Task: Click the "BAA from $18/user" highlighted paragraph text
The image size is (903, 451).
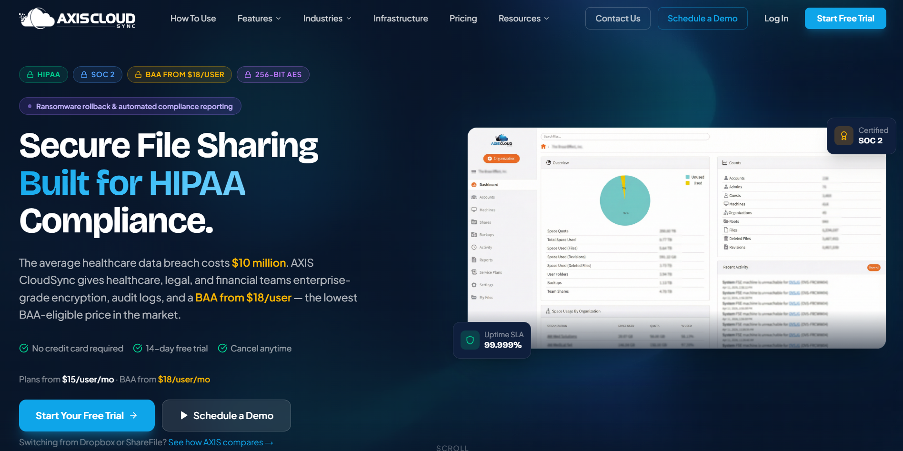Action: 243,298
